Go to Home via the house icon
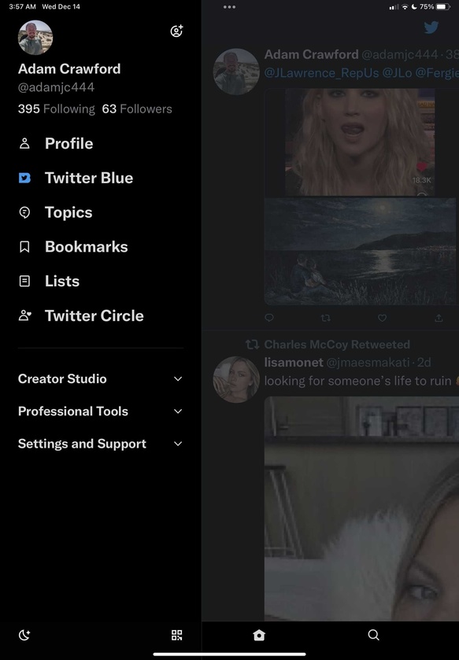Screen dimensions: 459x660 coord(259,635)
